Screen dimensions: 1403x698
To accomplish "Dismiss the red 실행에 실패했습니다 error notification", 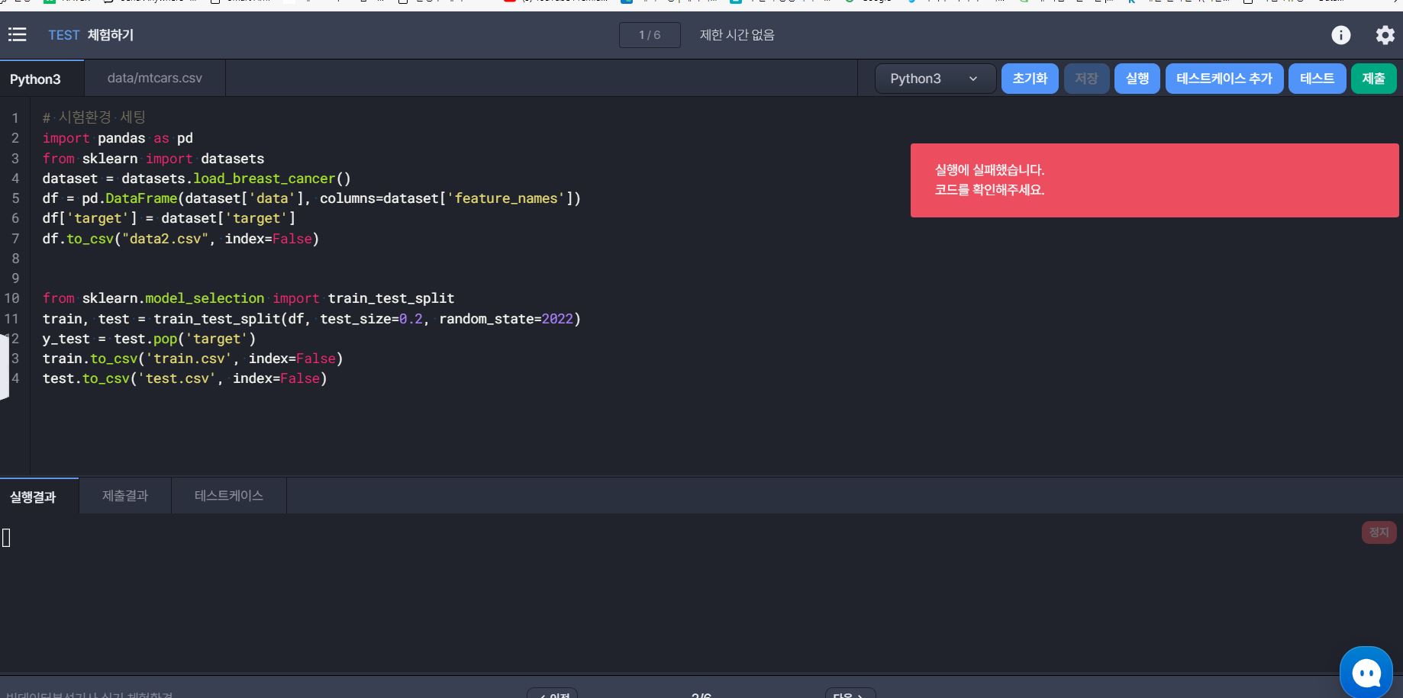I will [x=1154, y=180].
